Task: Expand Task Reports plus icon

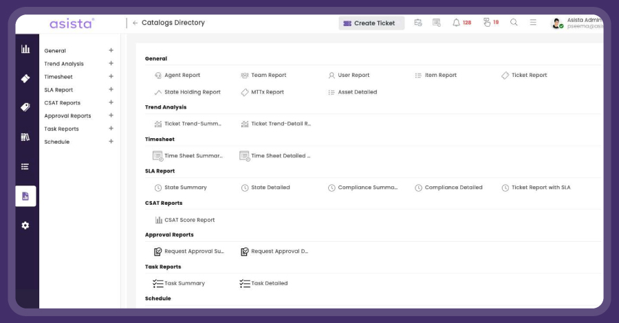Action: [111, 129]
